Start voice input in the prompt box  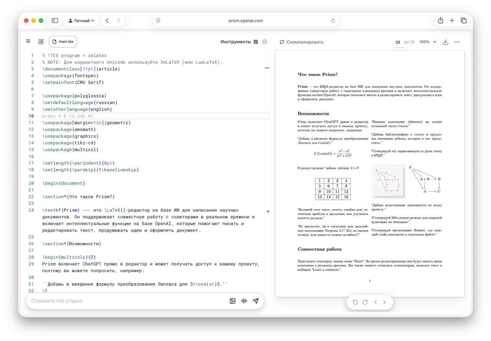click(244, 301)
